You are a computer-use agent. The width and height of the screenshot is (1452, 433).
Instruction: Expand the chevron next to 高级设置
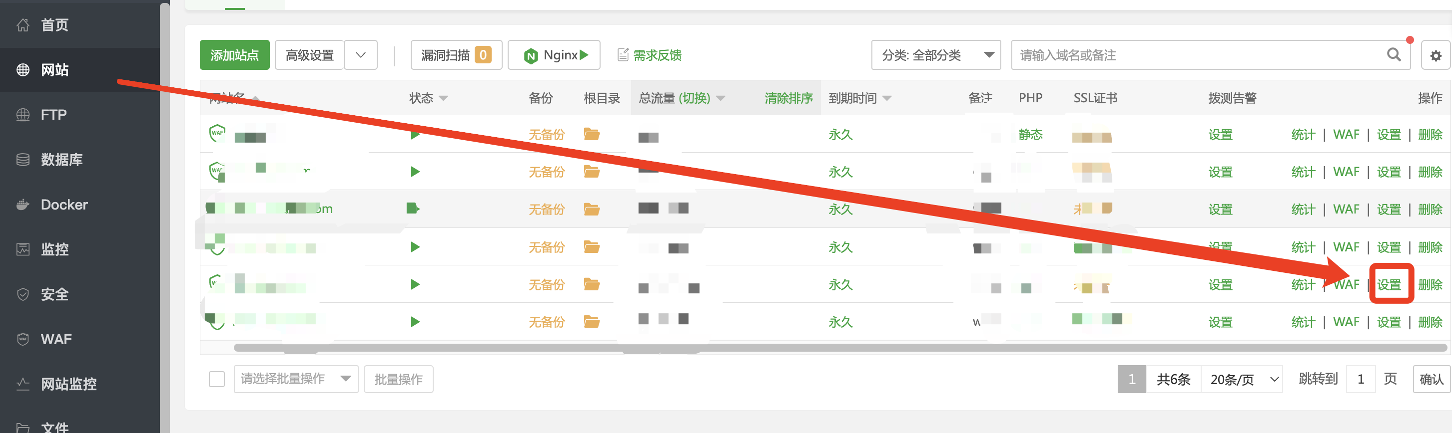[x=361, y=55]
